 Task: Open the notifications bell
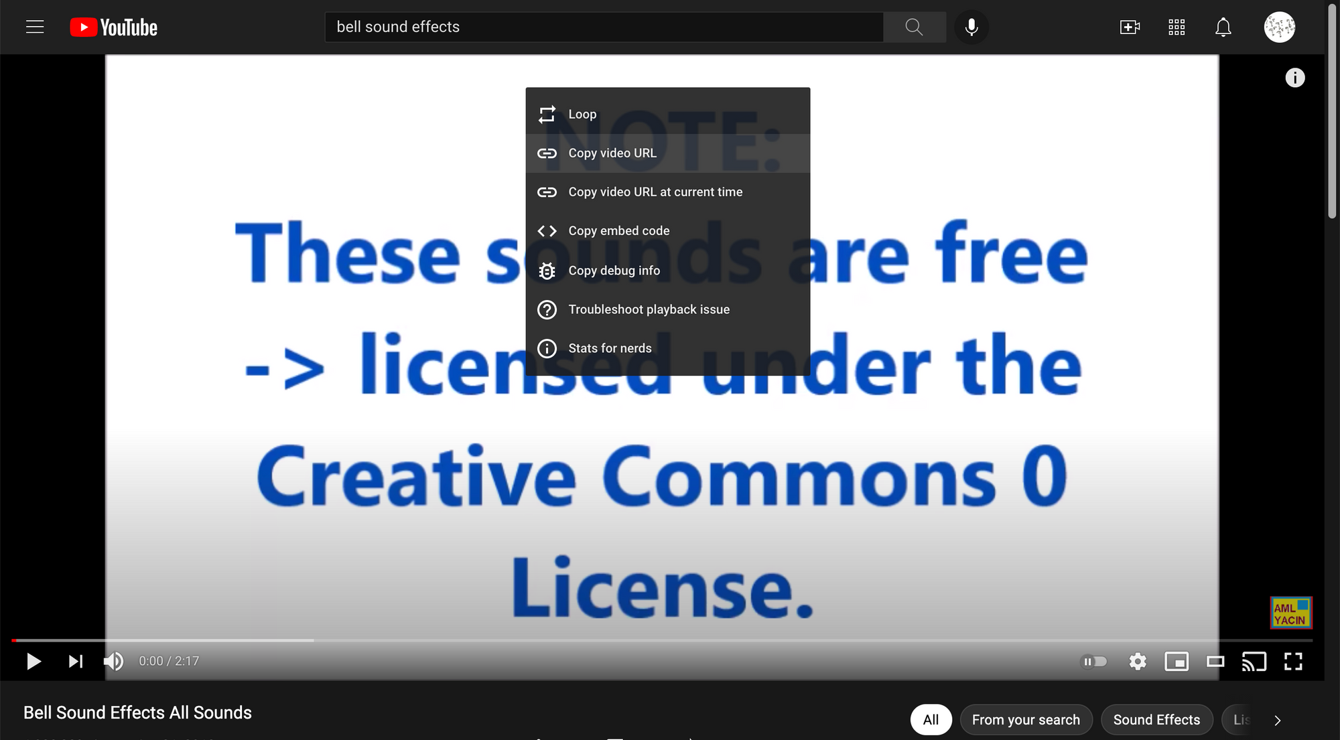[x=1223, y=27]
